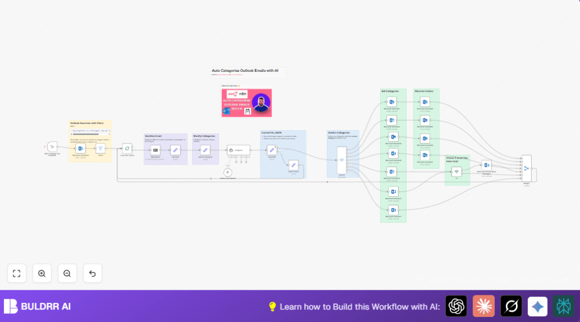The width and height of the screenshot is (580, 322).
Task: Select the Merge node at workflow end
Action: 526,168
